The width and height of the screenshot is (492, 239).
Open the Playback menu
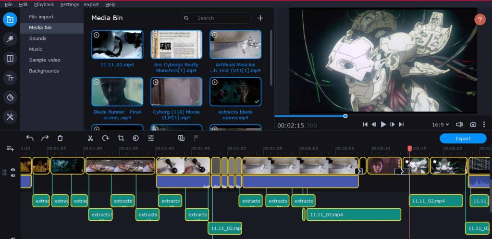44,4
